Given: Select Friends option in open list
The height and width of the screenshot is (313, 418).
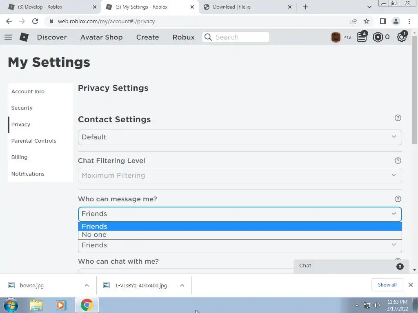Looking at the screenshot, I should click(x=240, y=226).
